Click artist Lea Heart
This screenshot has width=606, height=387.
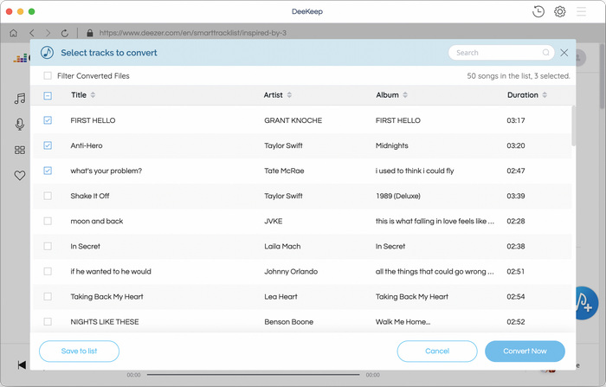[280, 297]
